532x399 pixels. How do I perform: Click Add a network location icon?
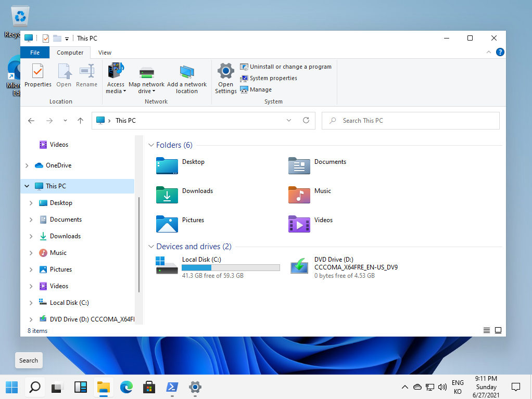[x=186, y=72]
